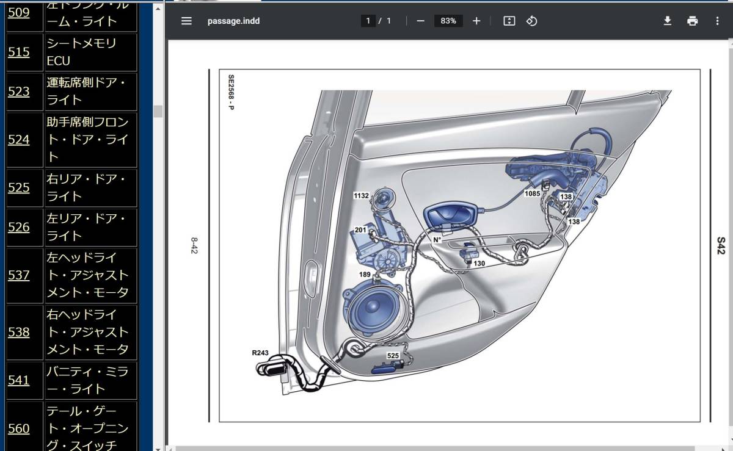Click the fit to page icon
The height and width of the screenshot is (451, 733).
[x=509, y=21]
